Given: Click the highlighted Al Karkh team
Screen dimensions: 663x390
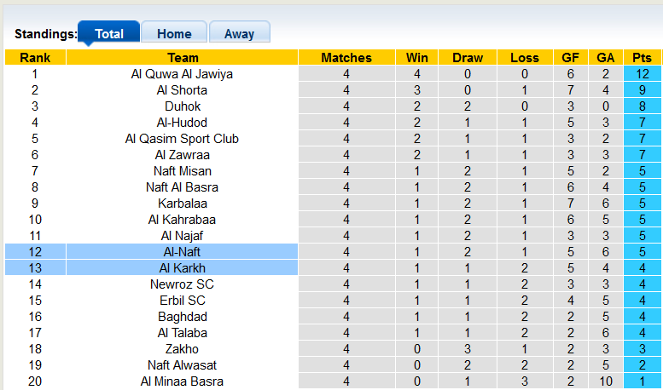Looking at the screenshot, I should [x=182, y=268].
